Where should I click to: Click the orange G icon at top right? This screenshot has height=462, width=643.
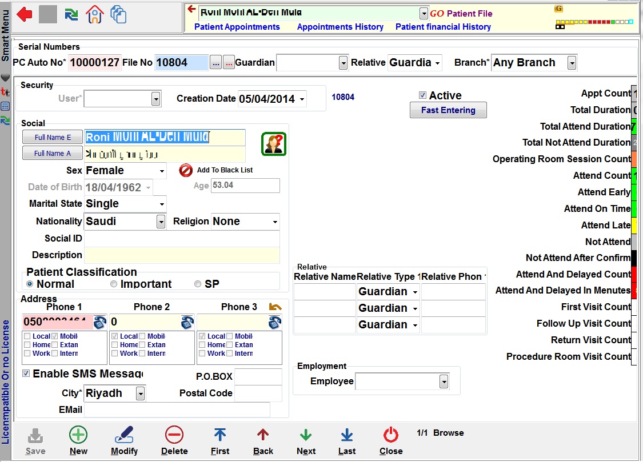558,9
